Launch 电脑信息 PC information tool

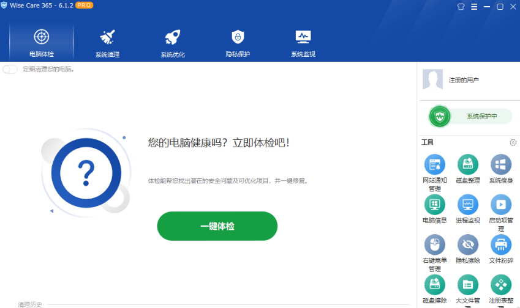point(434,209)
